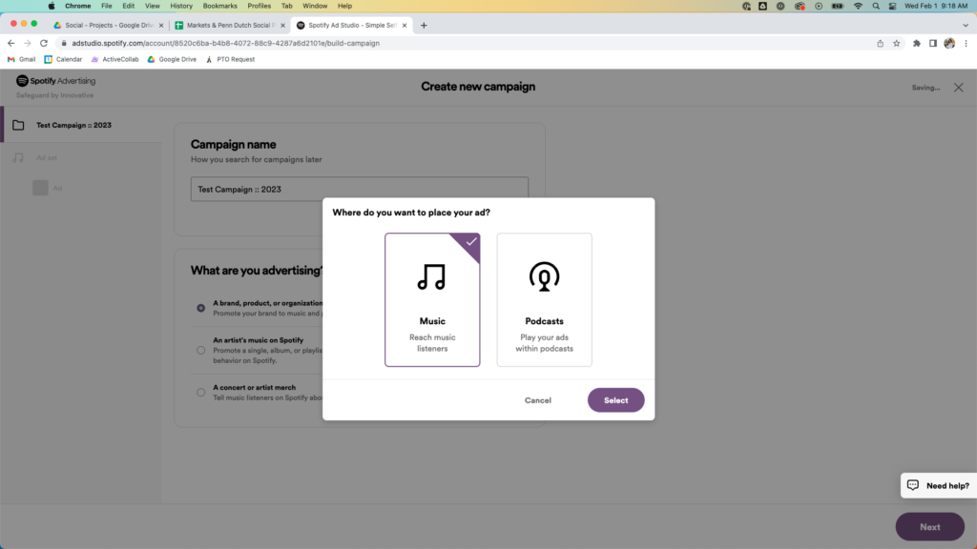Image resolution: width=977 pixels, height=549 pixels.
Task: Open the Need help? chat
Action: 939,485
